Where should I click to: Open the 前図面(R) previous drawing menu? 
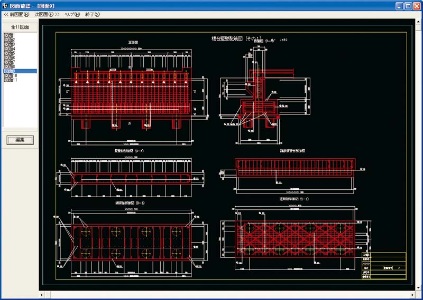coord(16,15)
